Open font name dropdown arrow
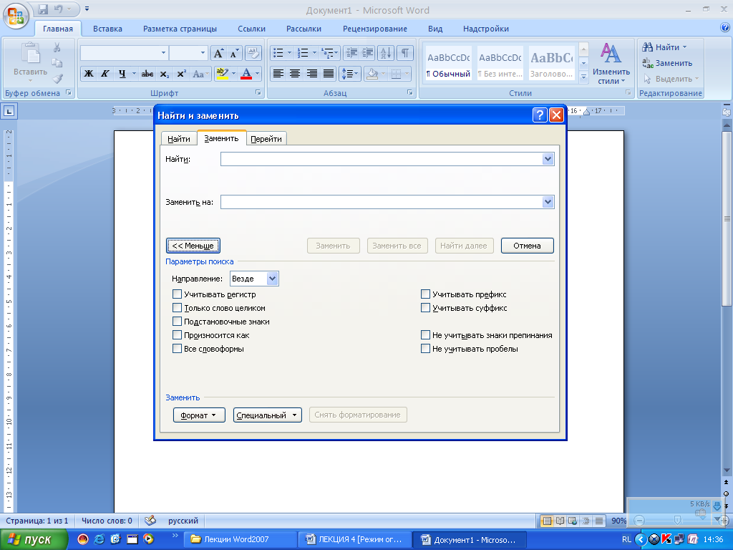This screenshot has height=550, width=733. coord(163,53)
